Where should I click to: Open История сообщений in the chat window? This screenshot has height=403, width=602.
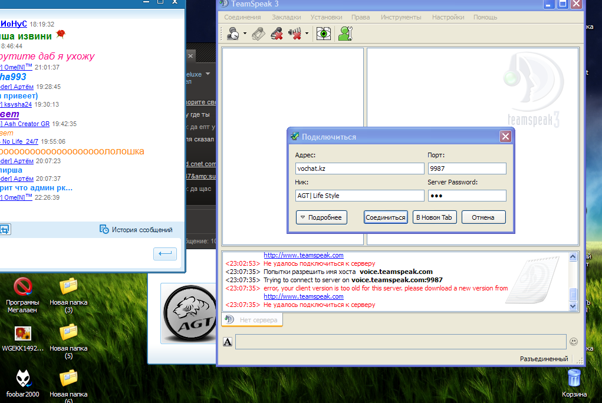click(136, 230)
